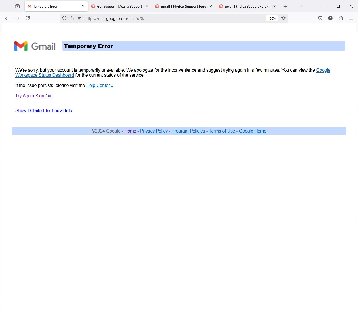Reload the current page
Screen dimensions: 358x313
28,18
